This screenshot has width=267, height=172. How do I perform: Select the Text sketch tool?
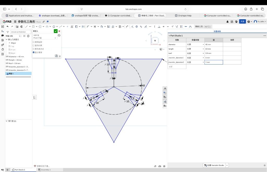tap(72, 27)
